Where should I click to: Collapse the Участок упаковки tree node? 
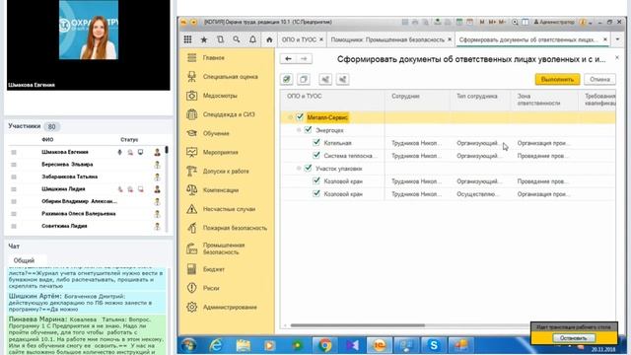point(299,169)
